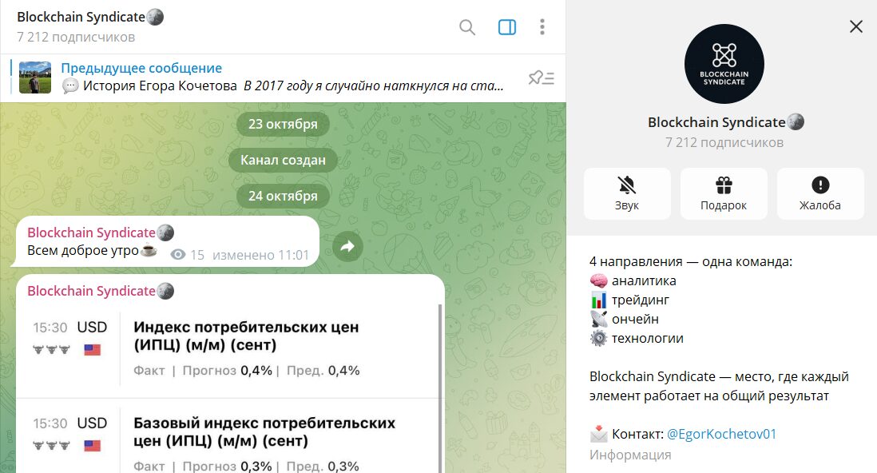Send a gift via Подарок button
Screen dimensions: 877x473
coord(724,193)
